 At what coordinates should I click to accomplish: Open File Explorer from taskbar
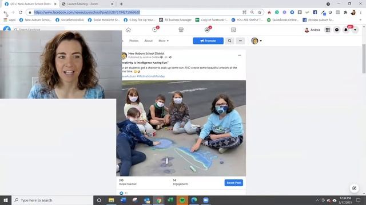[111, 200]
